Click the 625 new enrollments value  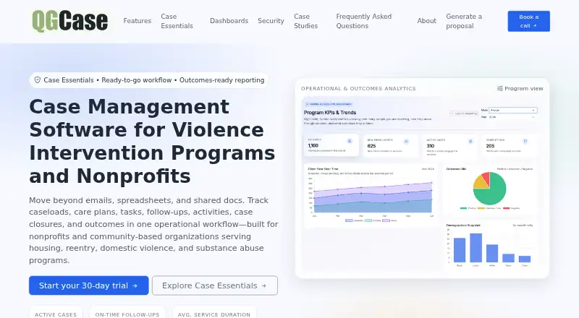(371, 146)
